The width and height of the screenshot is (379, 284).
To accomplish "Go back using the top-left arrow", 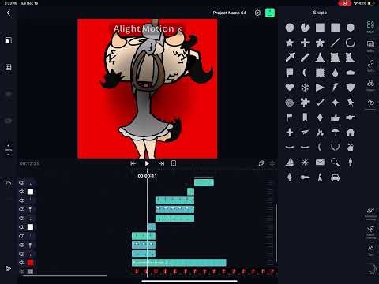I will point(9,13).
